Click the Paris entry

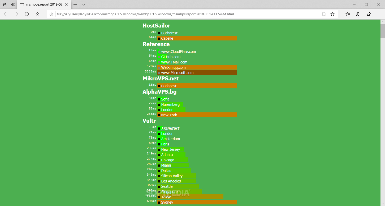pos(165,144)
